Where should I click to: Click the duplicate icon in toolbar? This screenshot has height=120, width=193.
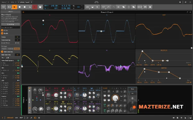coord(134,7)
